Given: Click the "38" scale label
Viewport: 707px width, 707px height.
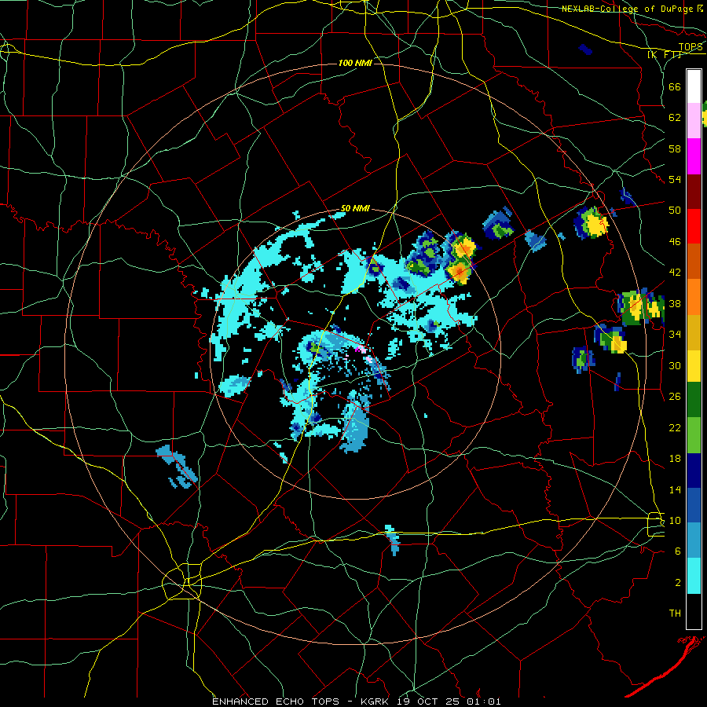Looking at the screenshot, I should pos(675,303).
